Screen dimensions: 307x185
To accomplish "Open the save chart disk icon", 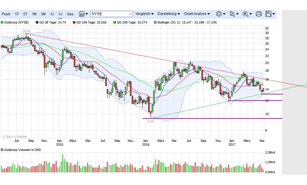I will coord(268,14).
